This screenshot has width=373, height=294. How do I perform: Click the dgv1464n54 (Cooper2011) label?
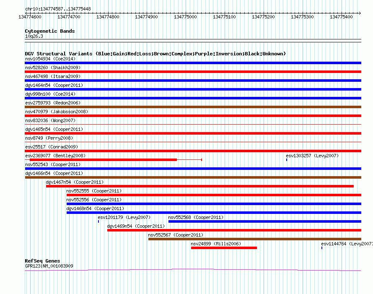coord(54,85)
